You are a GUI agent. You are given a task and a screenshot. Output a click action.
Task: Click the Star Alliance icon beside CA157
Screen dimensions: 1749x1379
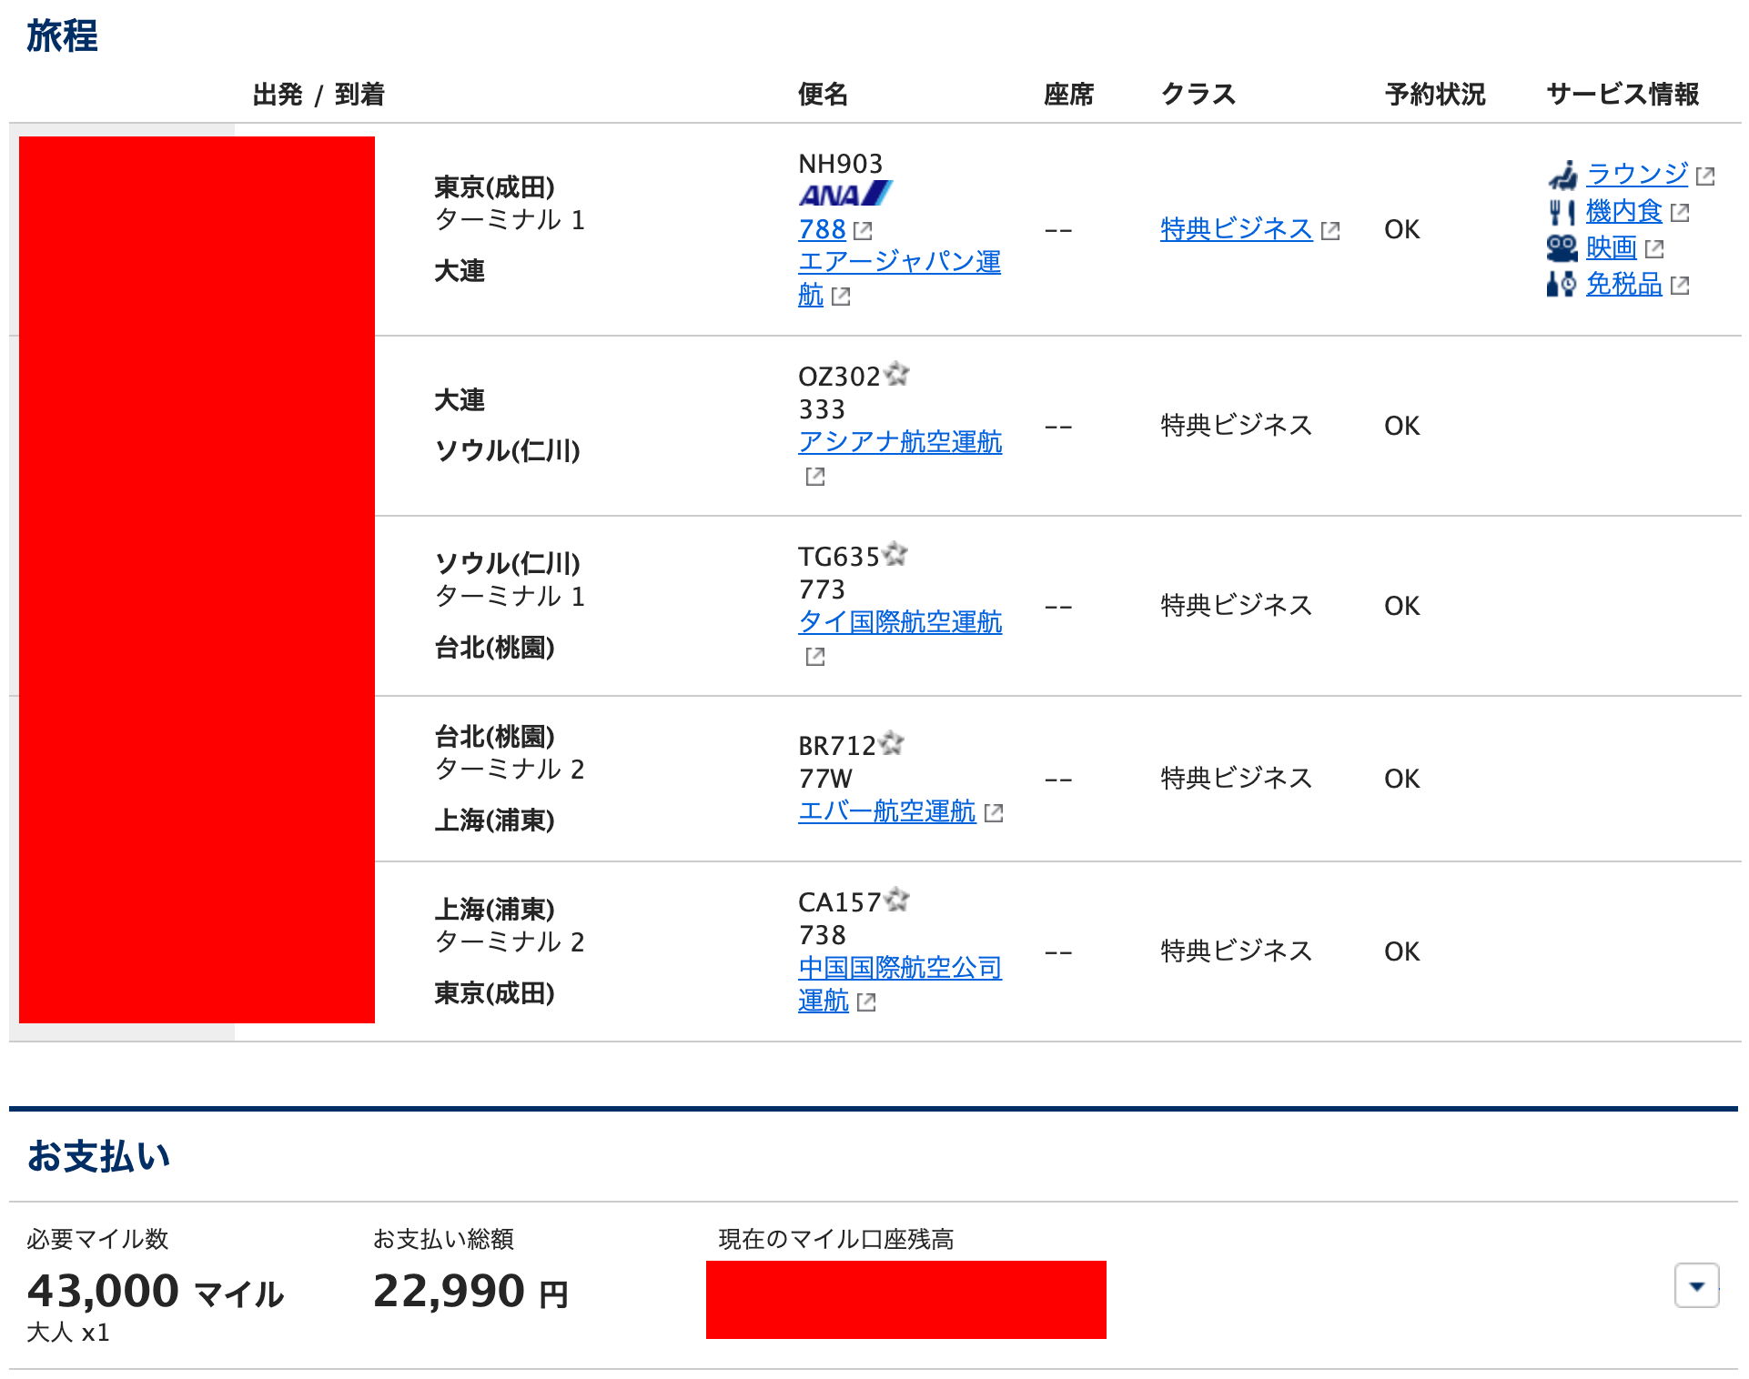(897, 900)
